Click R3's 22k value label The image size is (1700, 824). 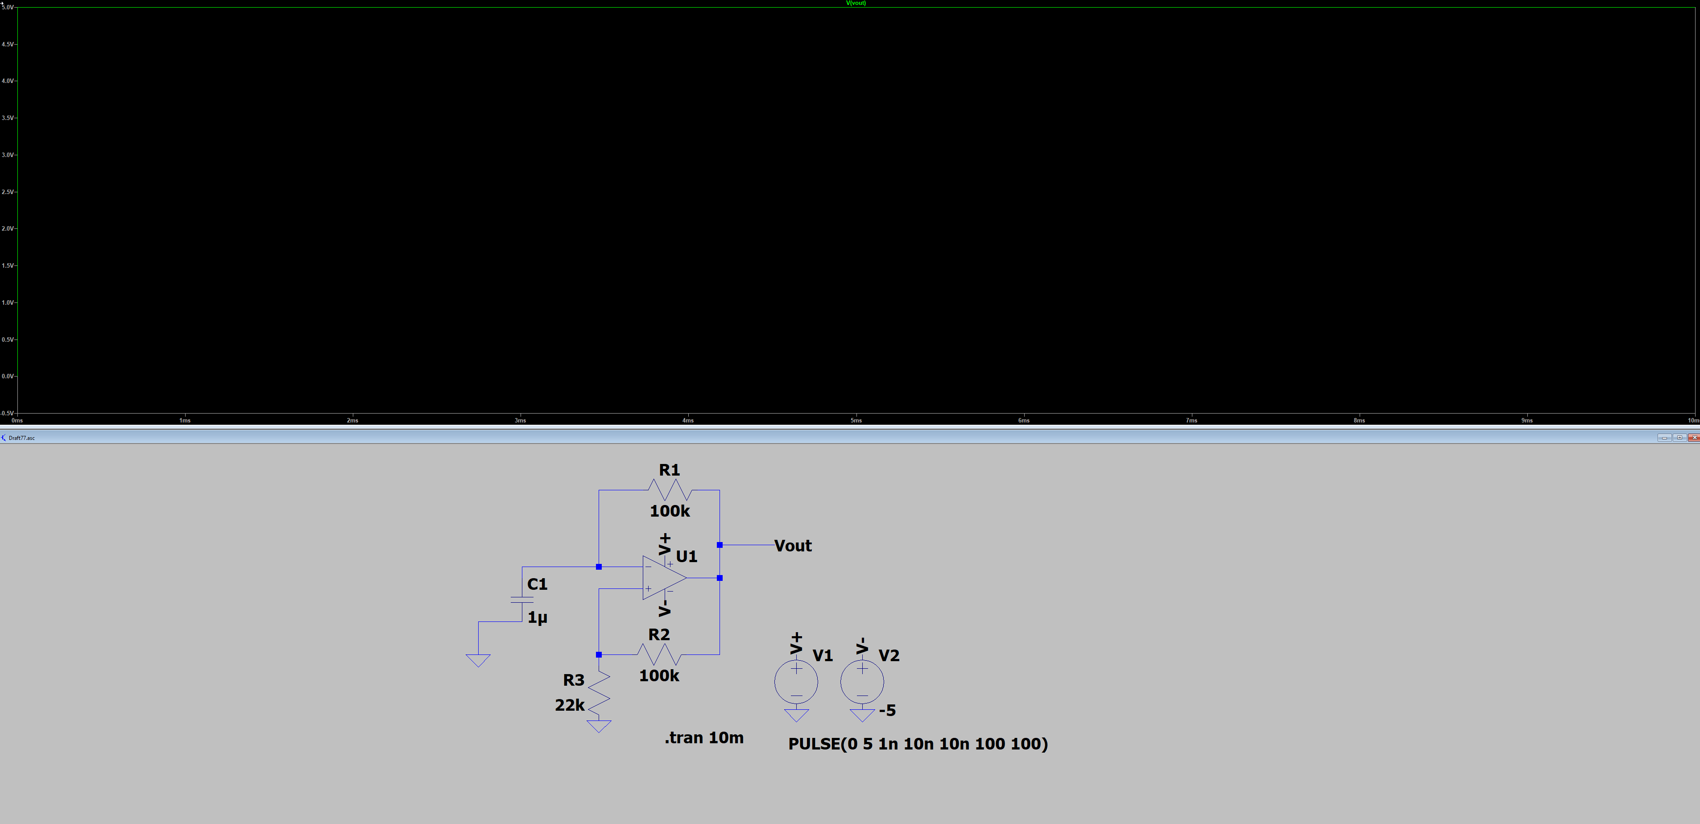coord(570,705)
